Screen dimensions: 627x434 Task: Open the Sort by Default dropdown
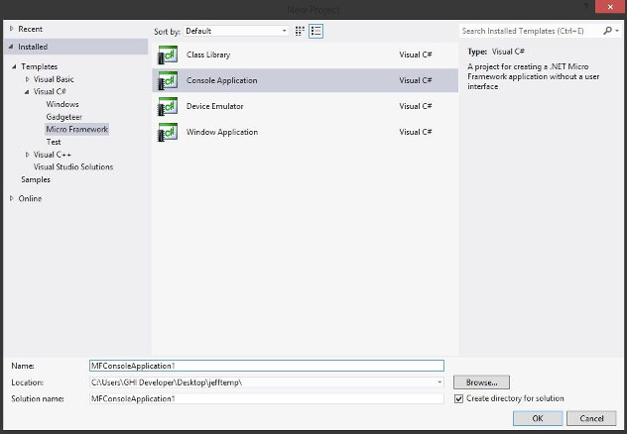pos(236,31)
